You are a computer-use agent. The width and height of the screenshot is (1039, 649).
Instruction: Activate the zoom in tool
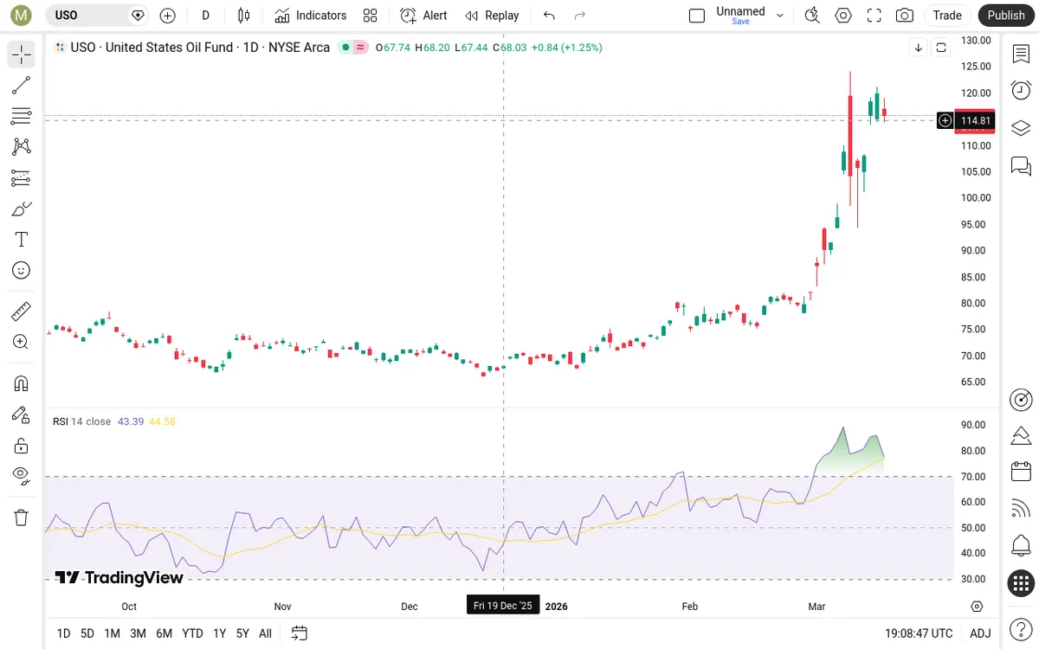pos(22,342)
